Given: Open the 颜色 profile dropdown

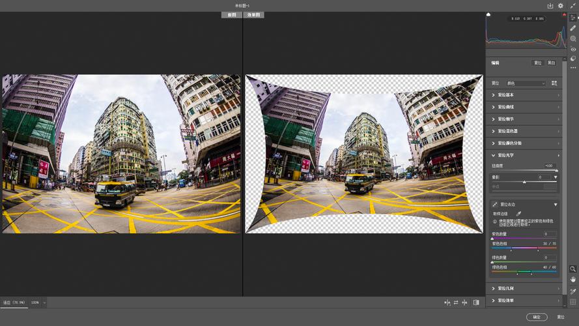Looking at the screenshot, I should pyautogui.click(x=526, y=83).
